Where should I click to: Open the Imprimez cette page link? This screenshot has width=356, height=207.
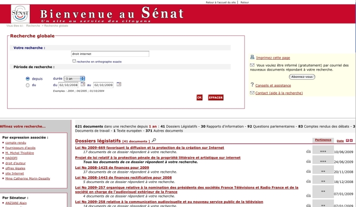click(x=273, y=58)
